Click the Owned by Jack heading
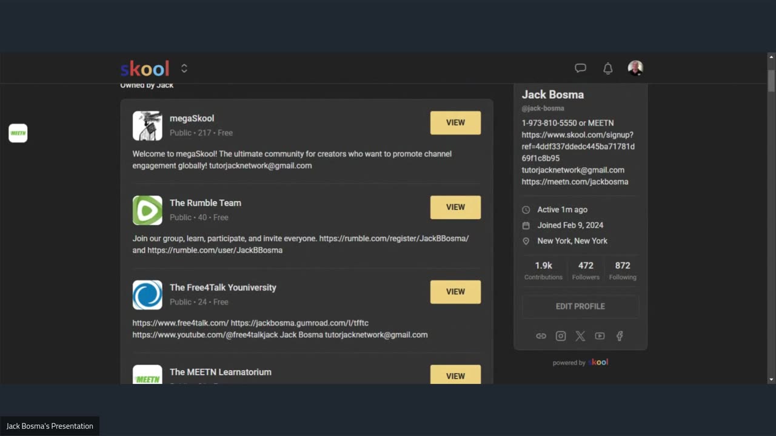The height and width of the screenshot is (436, 776). click(147, 85)
